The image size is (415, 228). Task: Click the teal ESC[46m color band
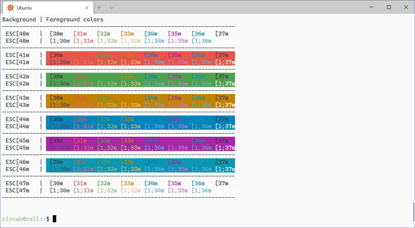pos(140,165)
